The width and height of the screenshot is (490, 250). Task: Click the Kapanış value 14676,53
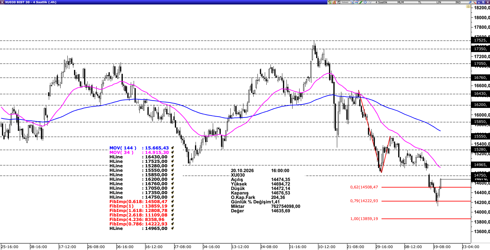pyautogui.click(x=281, y=193)
